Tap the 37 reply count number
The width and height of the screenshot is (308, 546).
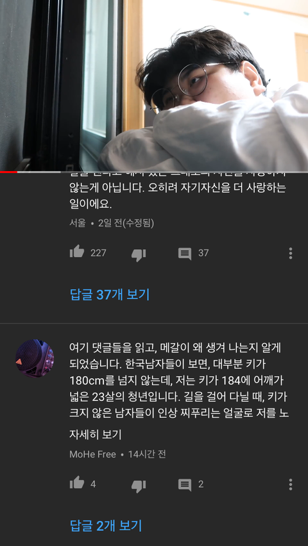tap(203, 253)
